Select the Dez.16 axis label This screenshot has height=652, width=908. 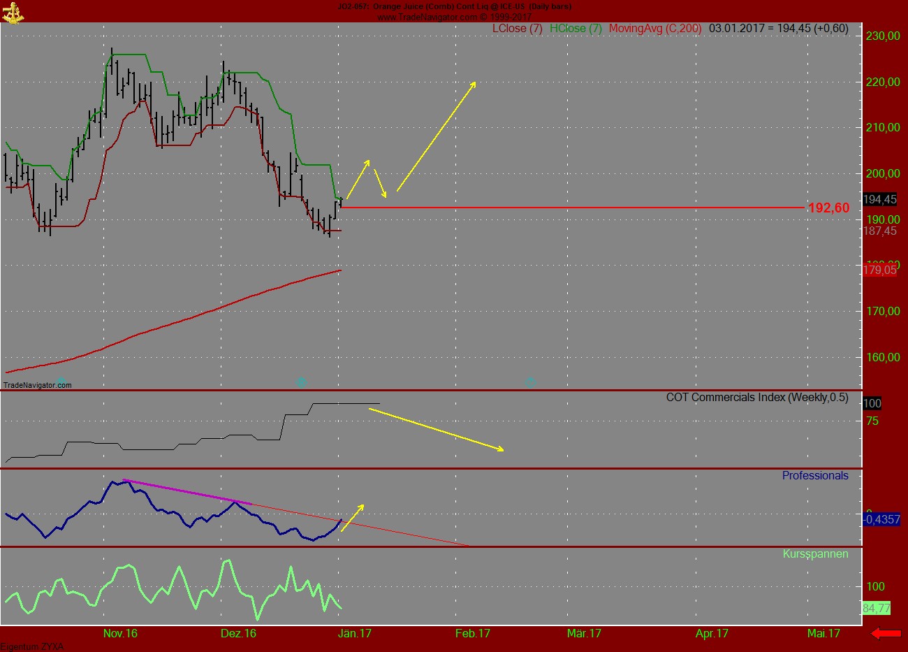[237, 635]
